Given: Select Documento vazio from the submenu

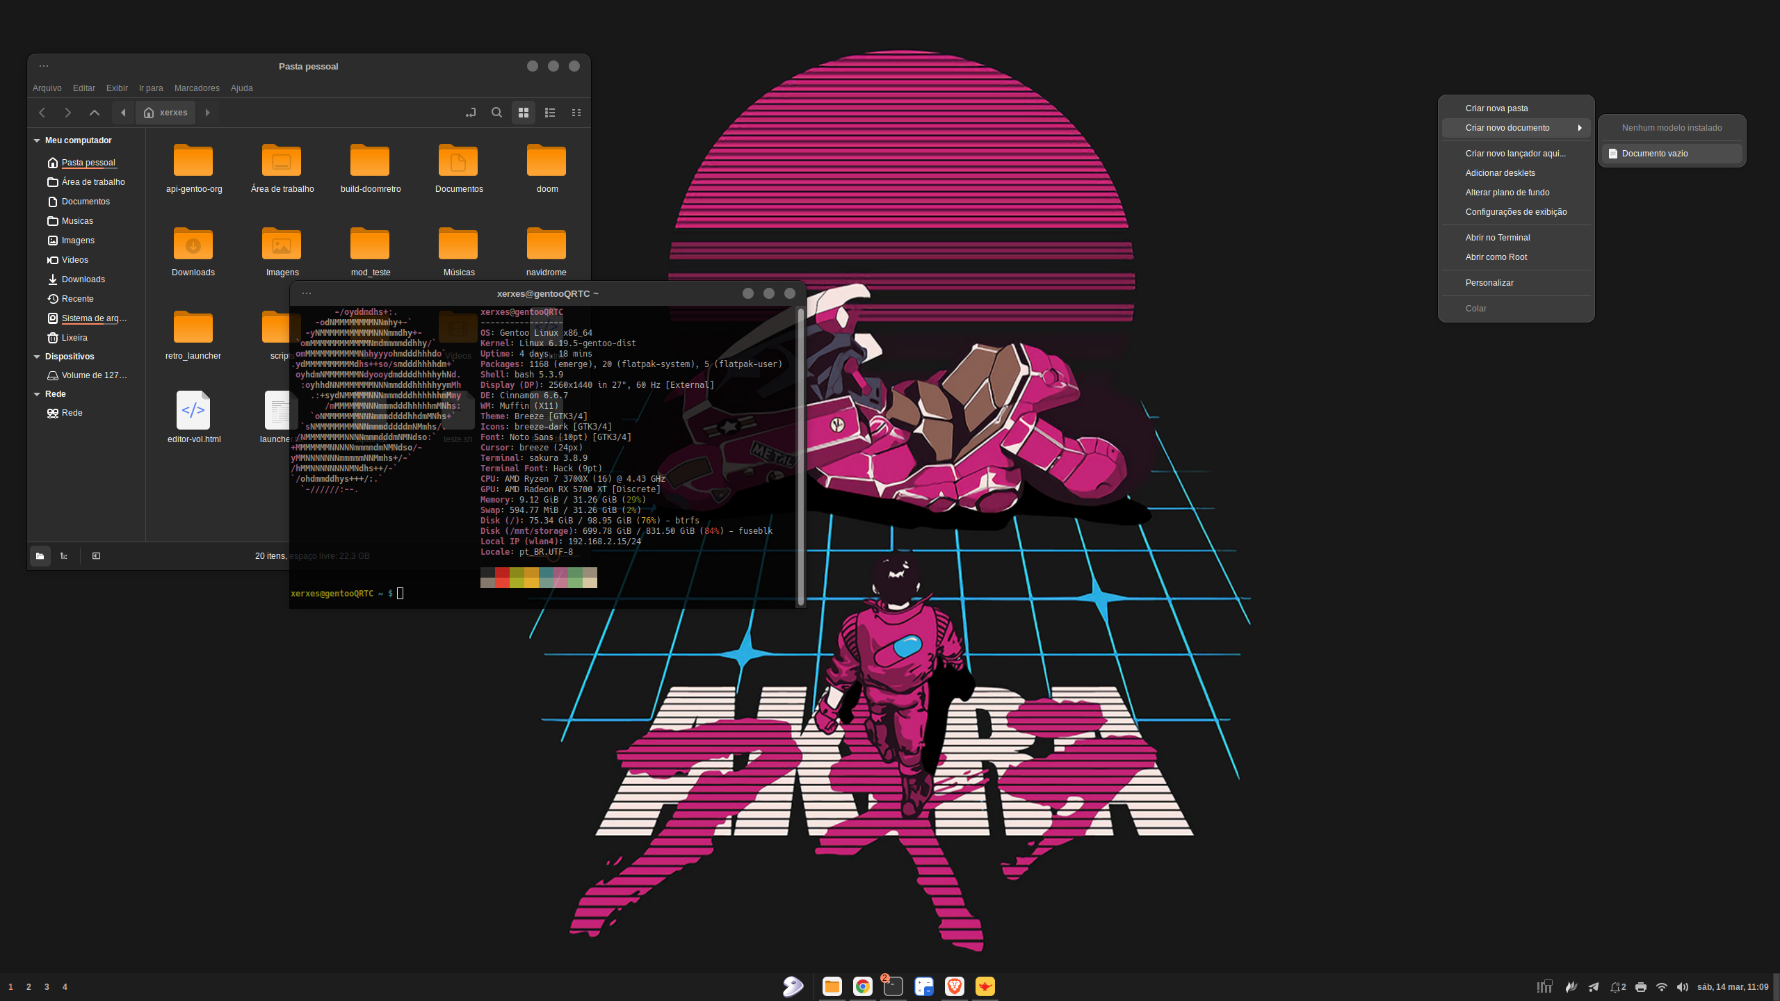Looking at the screenshot, I should click(1654, 154).
